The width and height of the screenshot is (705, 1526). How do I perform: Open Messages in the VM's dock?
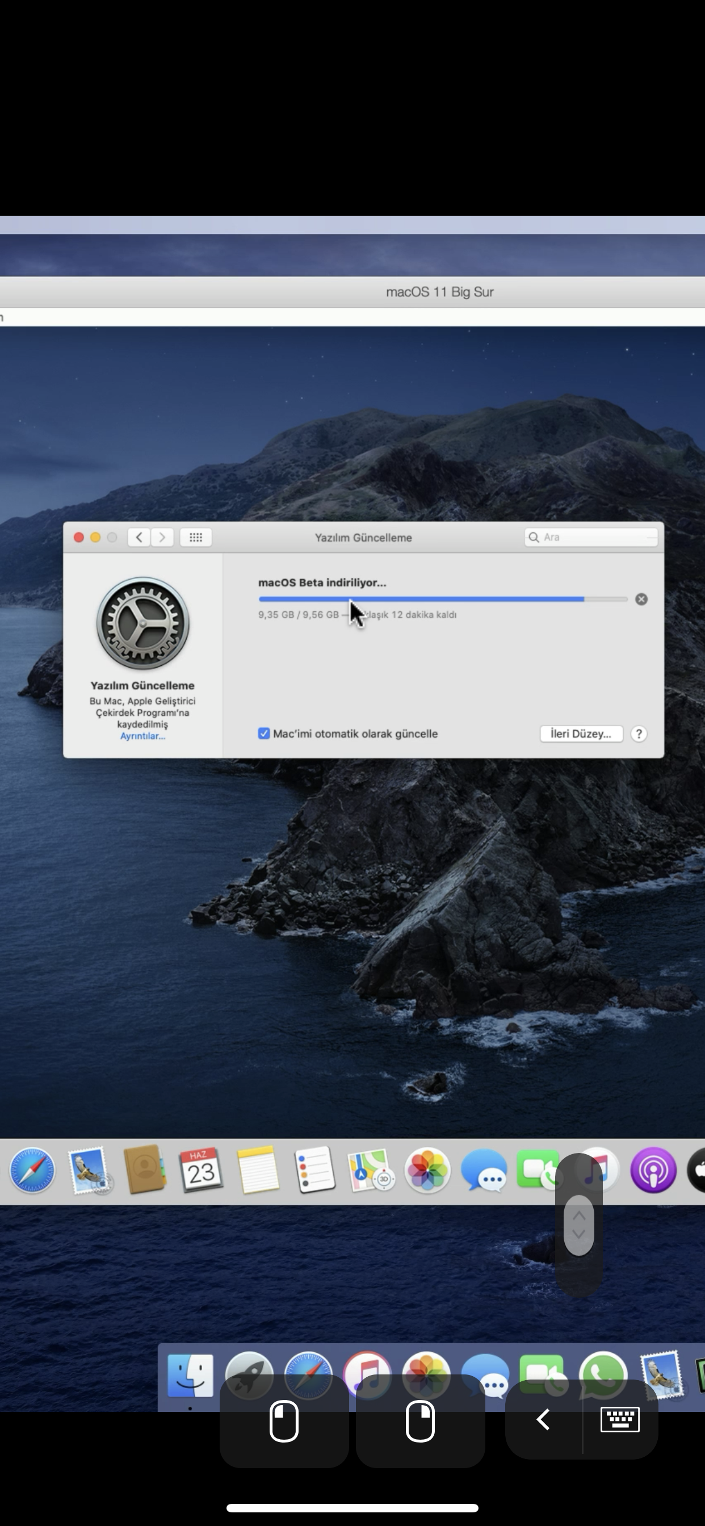484,1171
